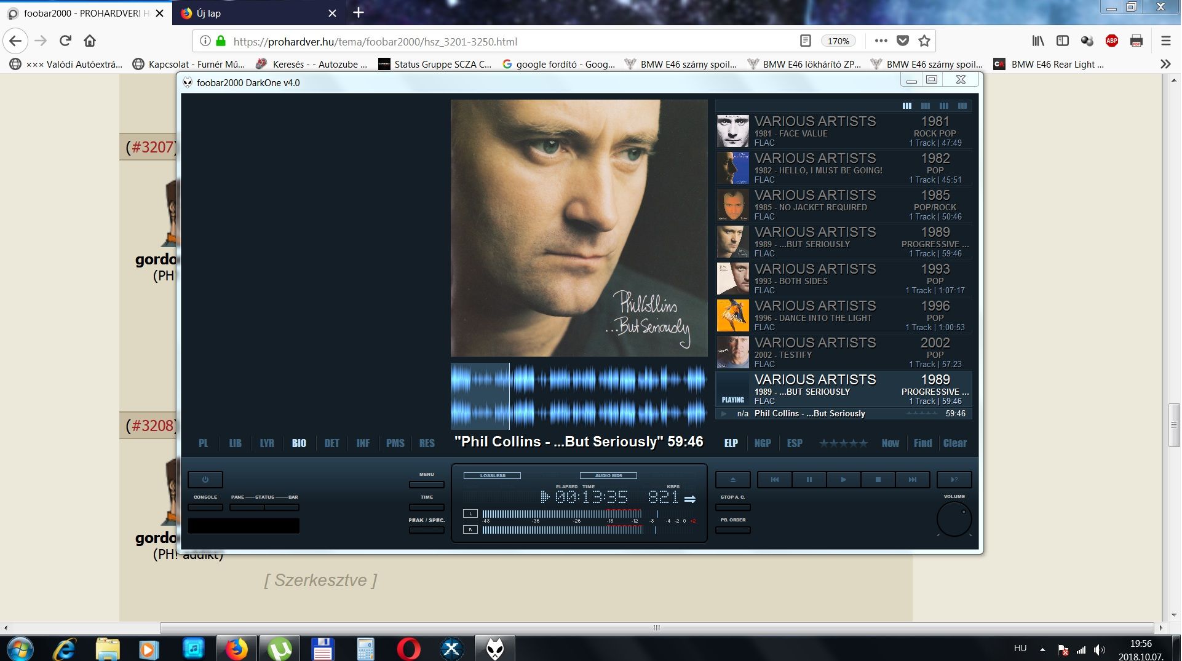Toggle the TIME display switch
Viewport: 1182px width, 661px height.
click(427, 508)
